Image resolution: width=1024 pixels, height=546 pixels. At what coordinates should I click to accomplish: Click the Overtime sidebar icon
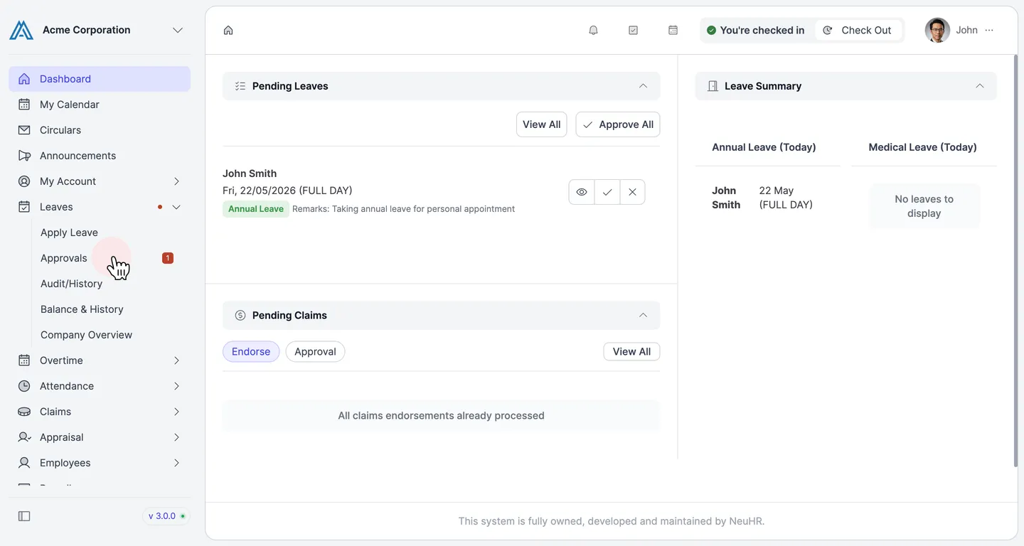24,360
